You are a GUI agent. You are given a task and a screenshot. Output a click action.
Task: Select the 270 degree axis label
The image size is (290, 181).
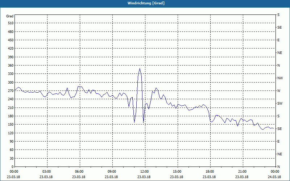click(11, 91)
